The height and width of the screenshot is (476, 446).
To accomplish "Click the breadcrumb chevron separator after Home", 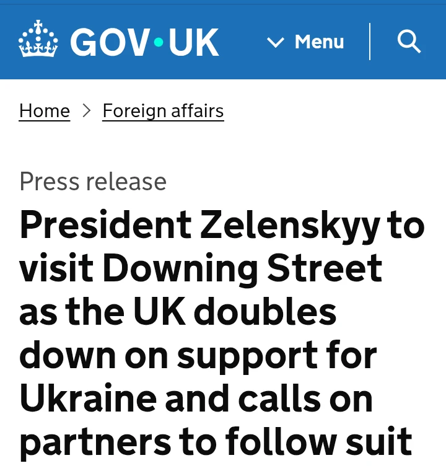I will tap(87, 110).
